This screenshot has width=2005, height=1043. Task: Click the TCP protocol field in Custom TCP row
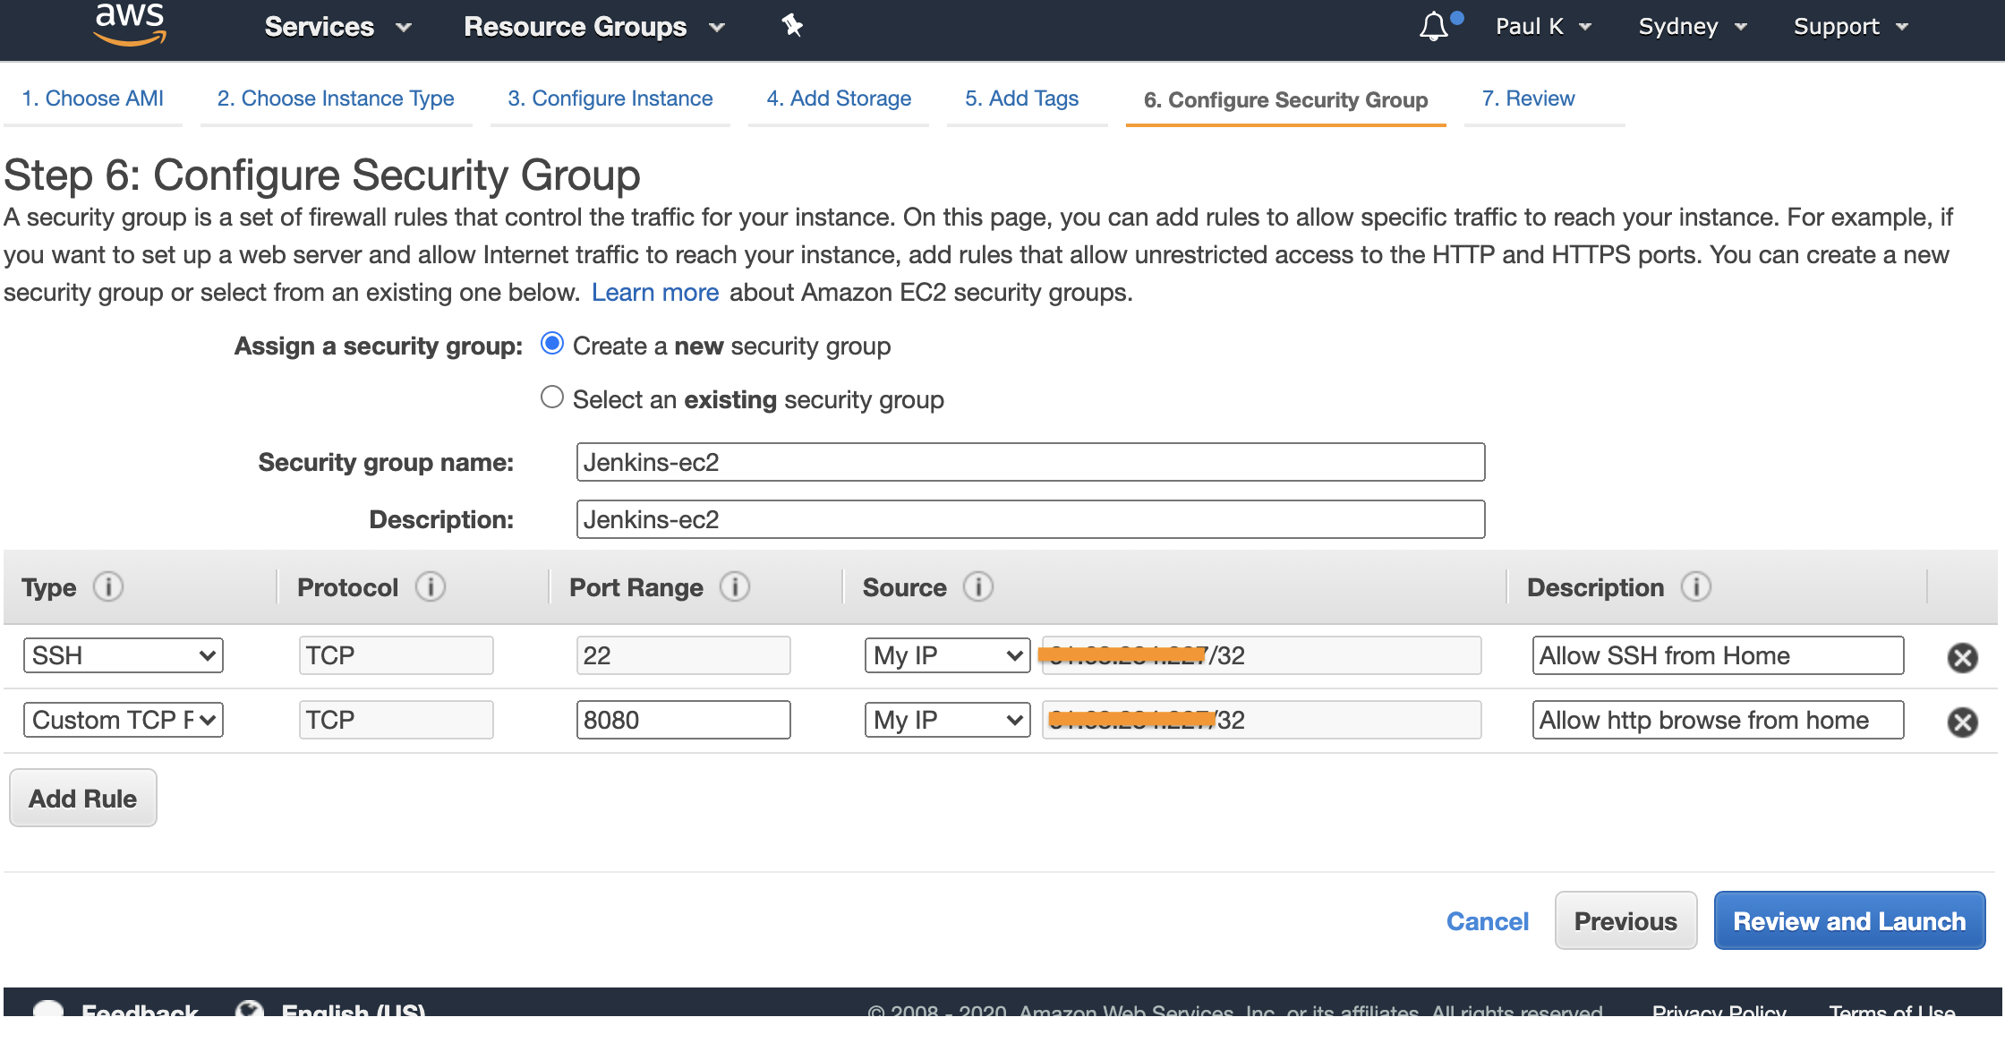[x=396, y=720]
